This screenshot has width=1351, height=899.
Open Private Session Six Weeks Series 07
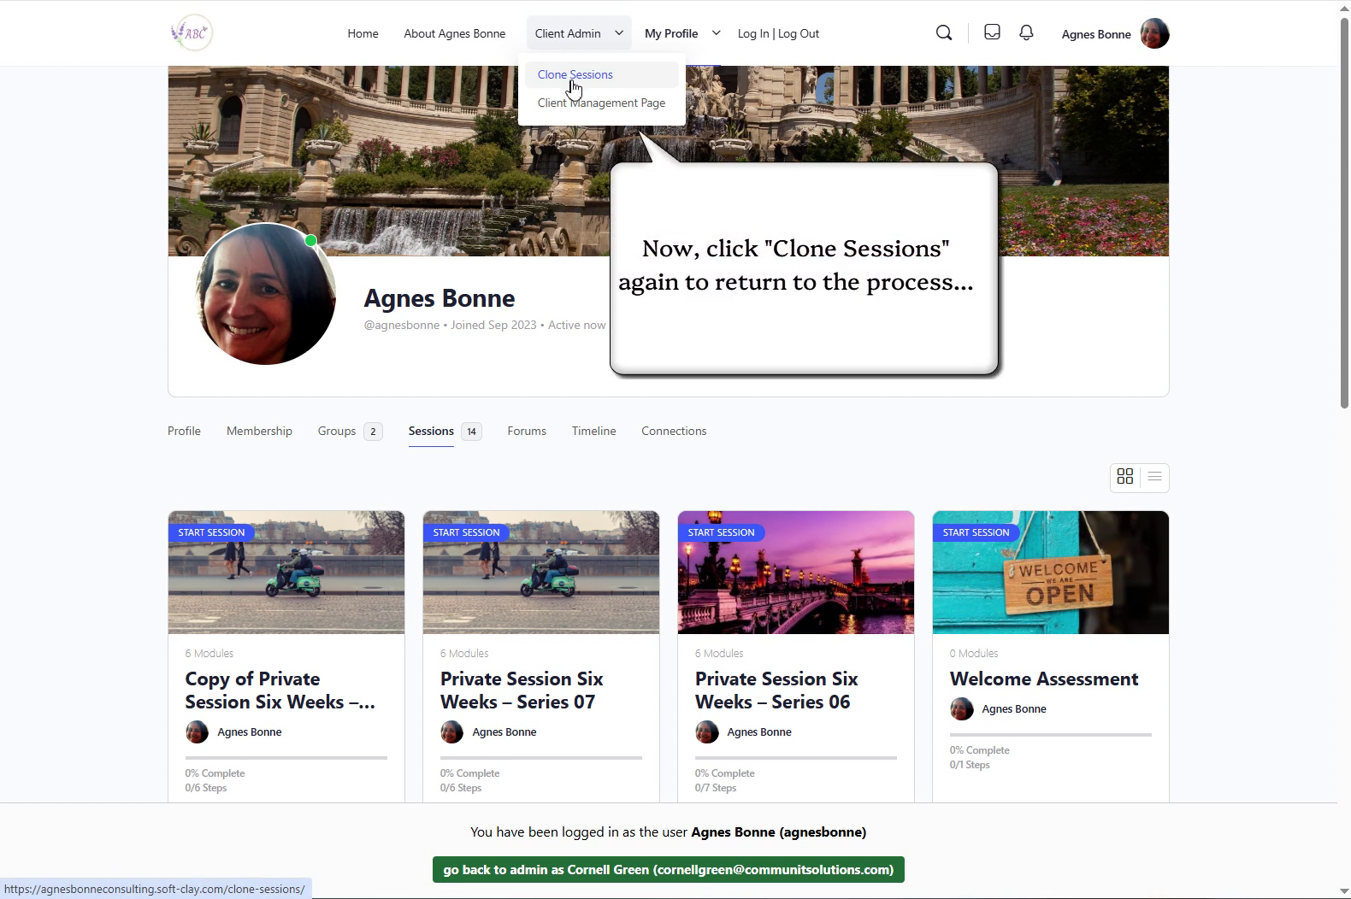tap(522, 690)
